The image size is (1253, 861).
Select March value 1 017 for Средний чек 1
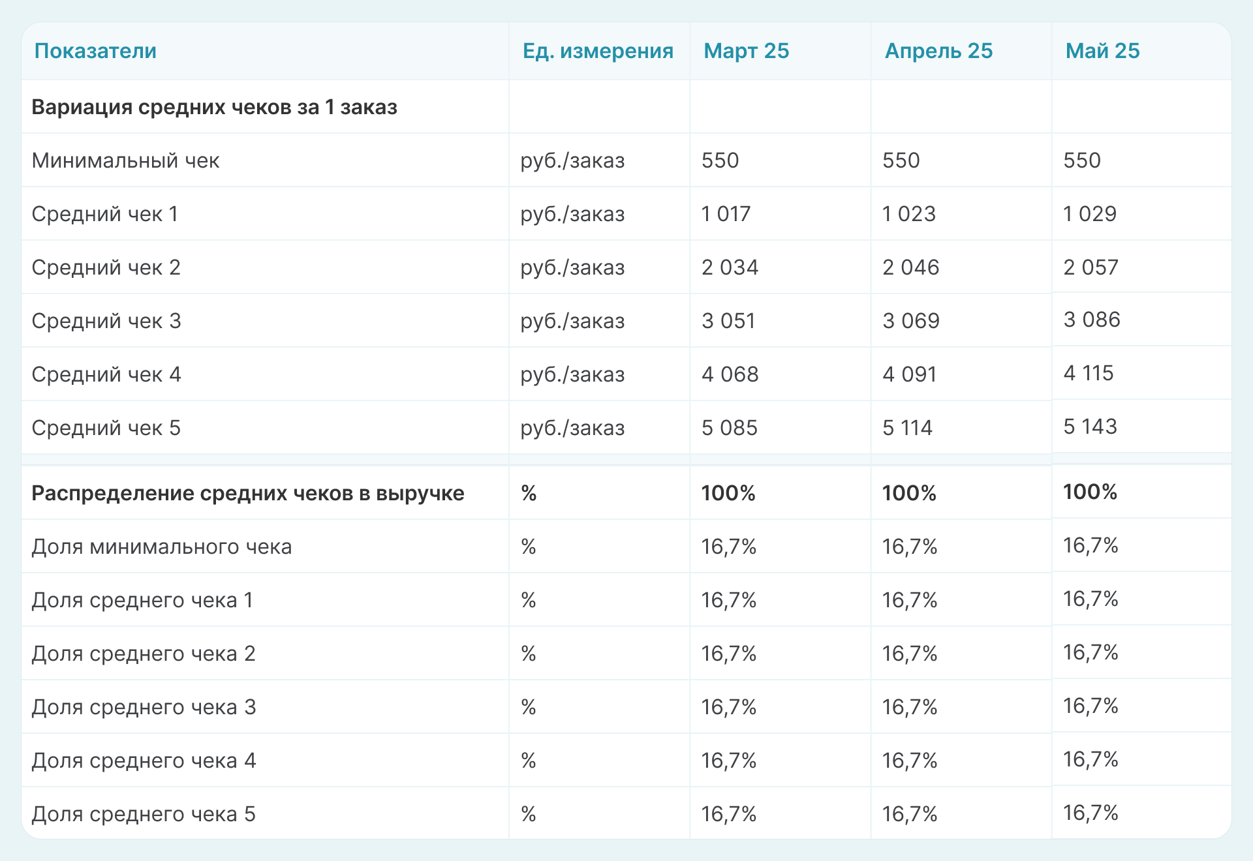pyautogui.click(x=726, y=214)
